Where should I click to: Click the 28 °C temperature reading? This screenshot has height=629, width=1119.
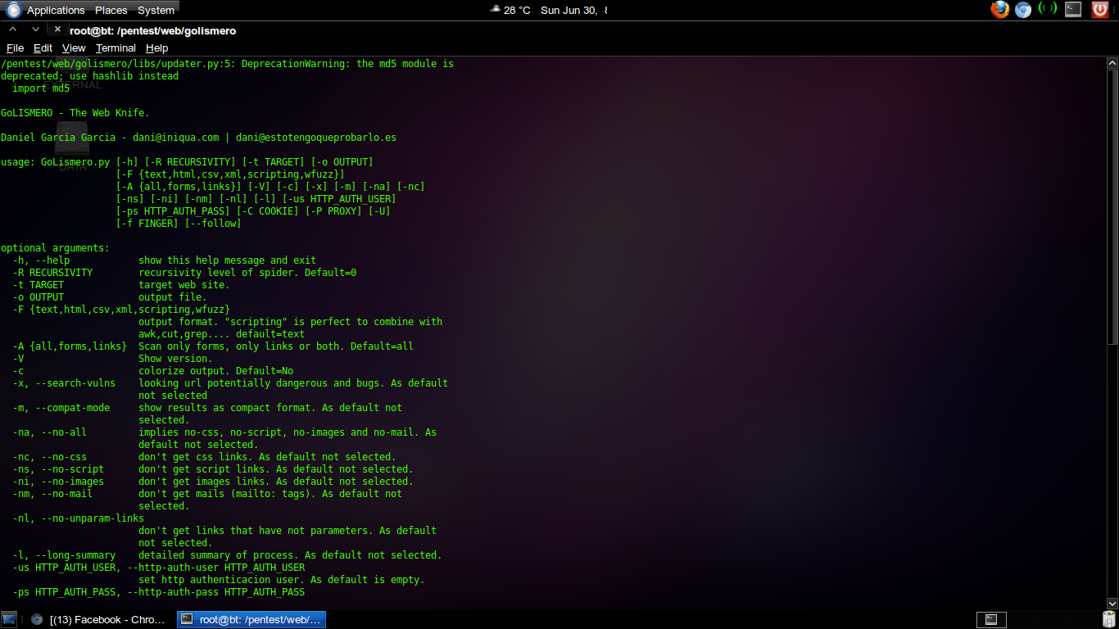pos(517,10)
